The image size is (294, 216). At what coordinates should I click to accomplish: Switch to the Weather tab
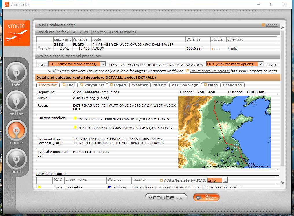coord(140,85)
